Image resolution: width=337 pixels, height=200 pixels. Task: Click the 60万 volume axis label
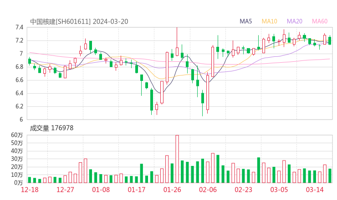tap(17, 135)
